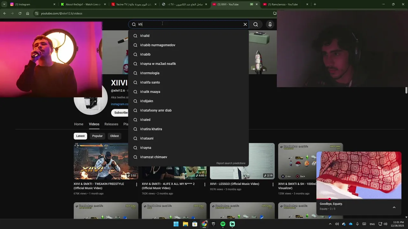
Task: Click the YouTube search magnifier button
Action: (256, 24)
